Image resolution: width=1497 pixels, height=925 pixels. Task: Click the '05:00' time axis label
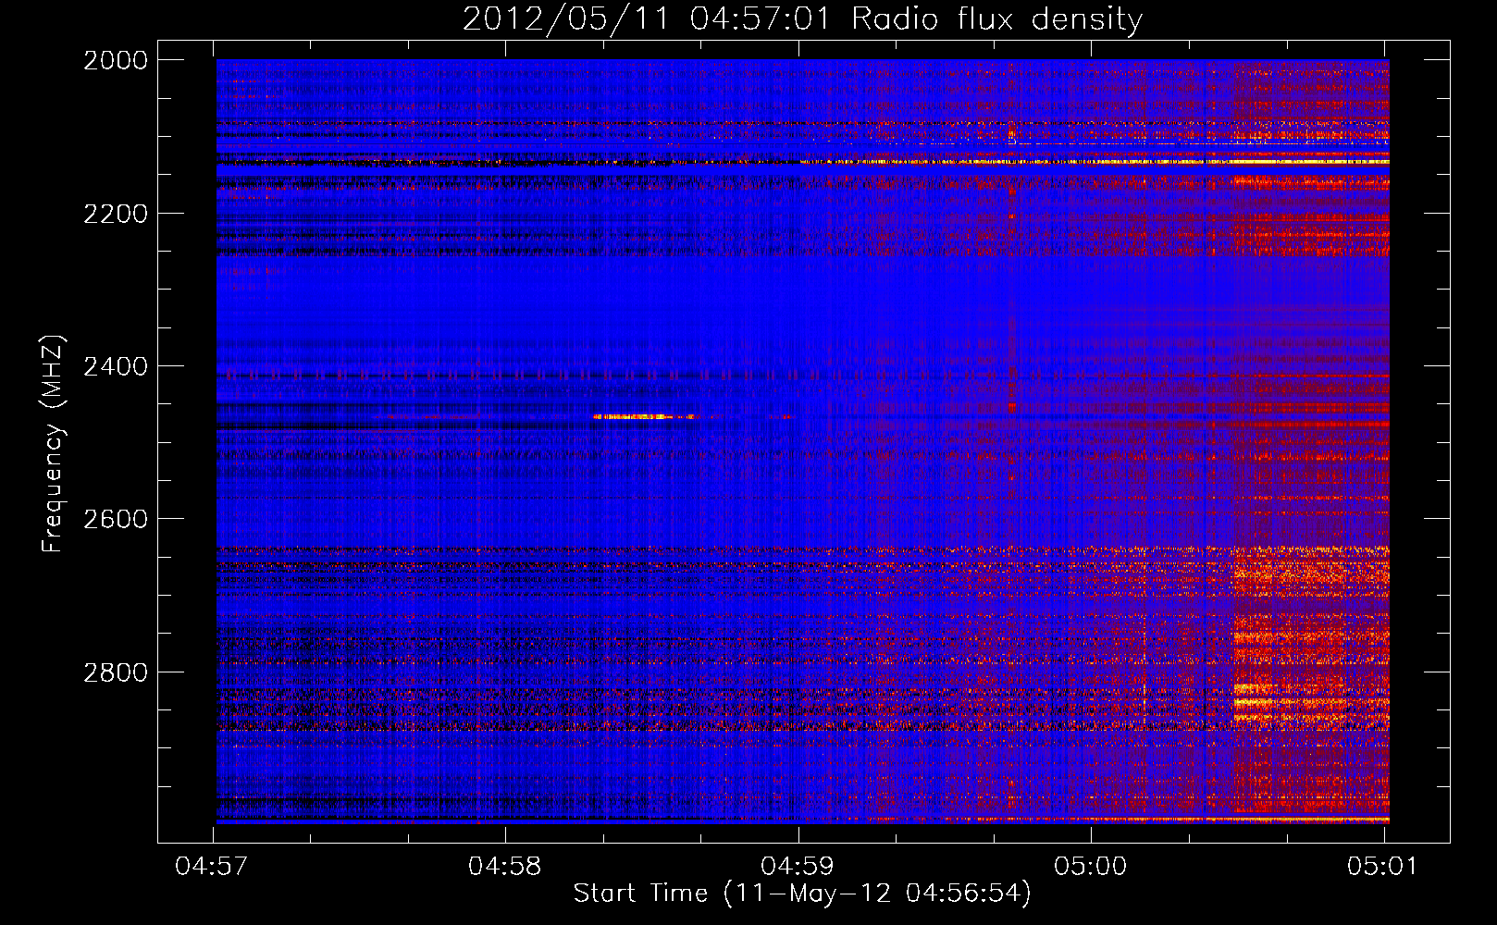[x=1091, y=866]
